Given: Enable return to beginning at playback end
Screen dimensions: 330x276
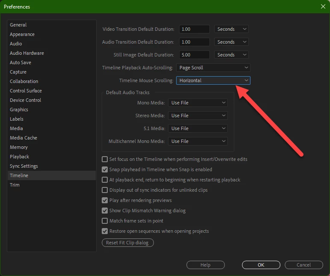Looking at the screenshot, I should pyautogui.click(x=105, y=180).
